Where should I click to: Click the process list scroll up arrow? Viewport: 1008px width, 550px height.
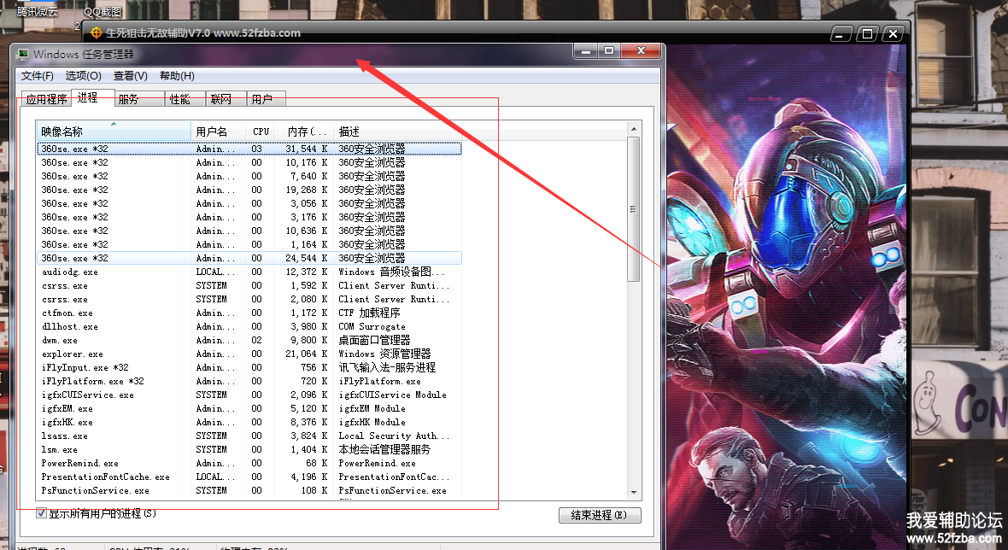[634, 129]
